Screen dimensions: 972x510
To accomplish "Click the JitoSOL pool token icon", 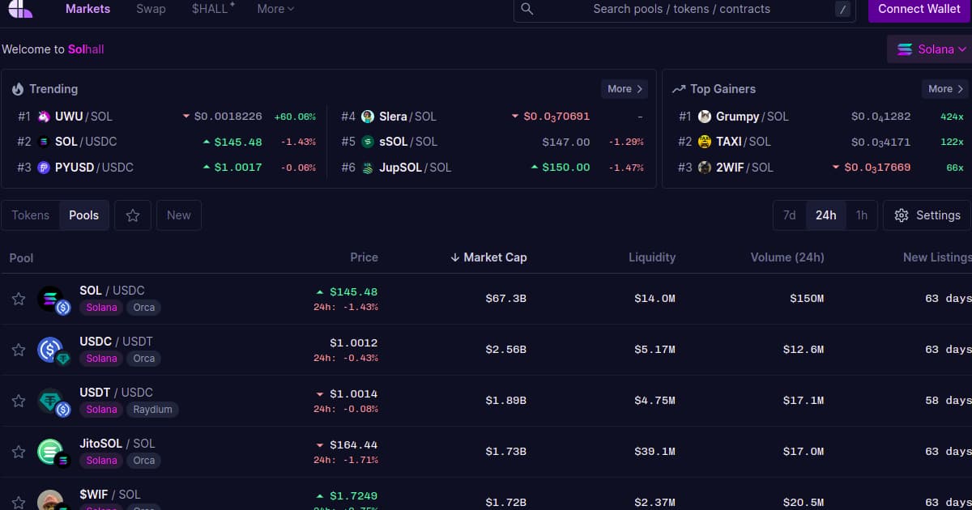I will [49, 451].
